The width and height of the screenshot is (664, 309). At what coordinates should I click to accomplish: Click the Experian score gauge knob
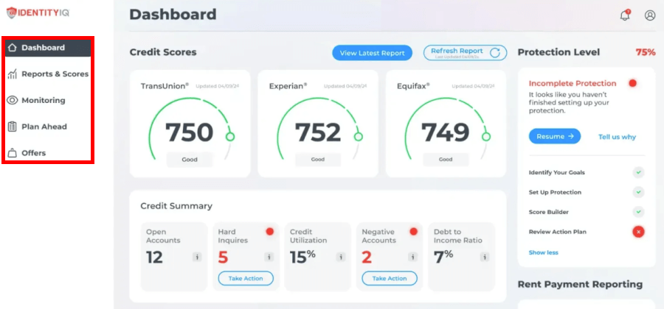(359, 137)
